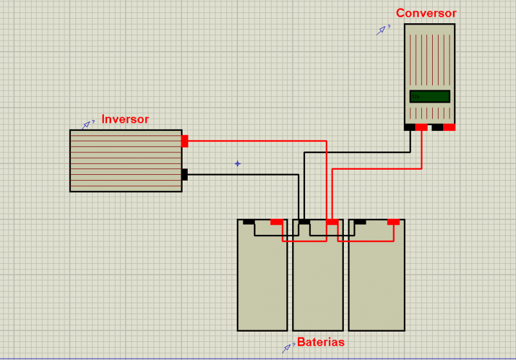Click the middle battery's black terminal

[304, 222]
